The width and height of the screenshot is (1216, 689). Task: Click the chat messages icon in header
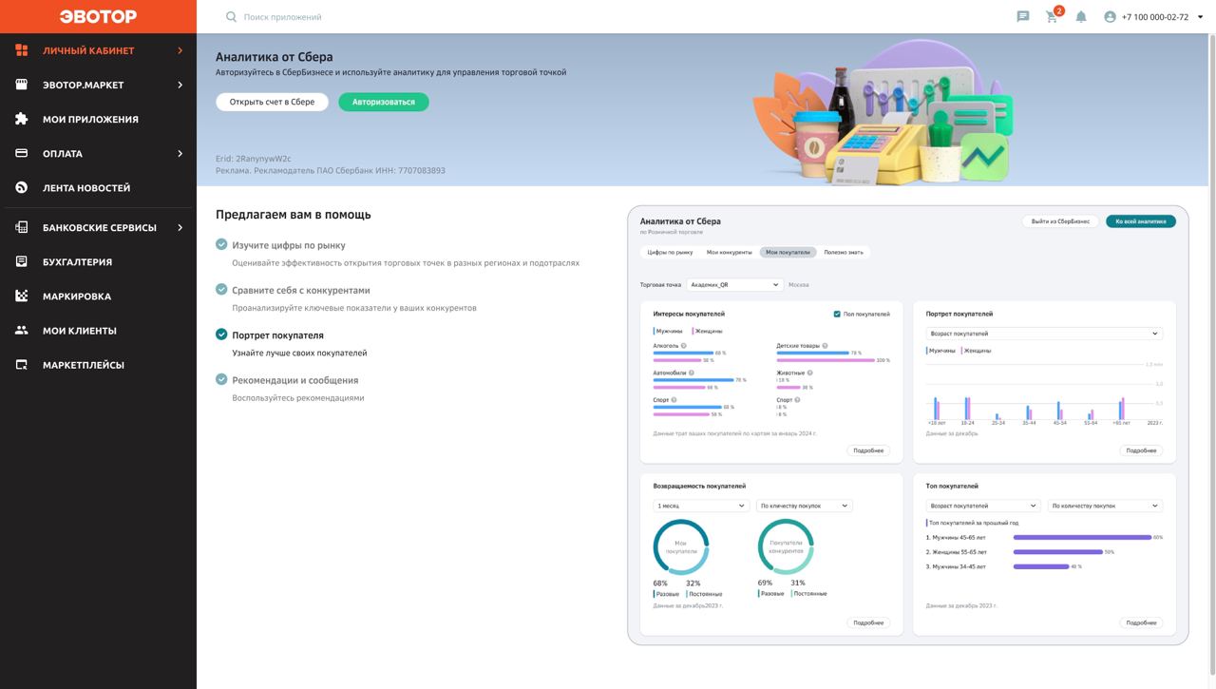(1023, 16)
